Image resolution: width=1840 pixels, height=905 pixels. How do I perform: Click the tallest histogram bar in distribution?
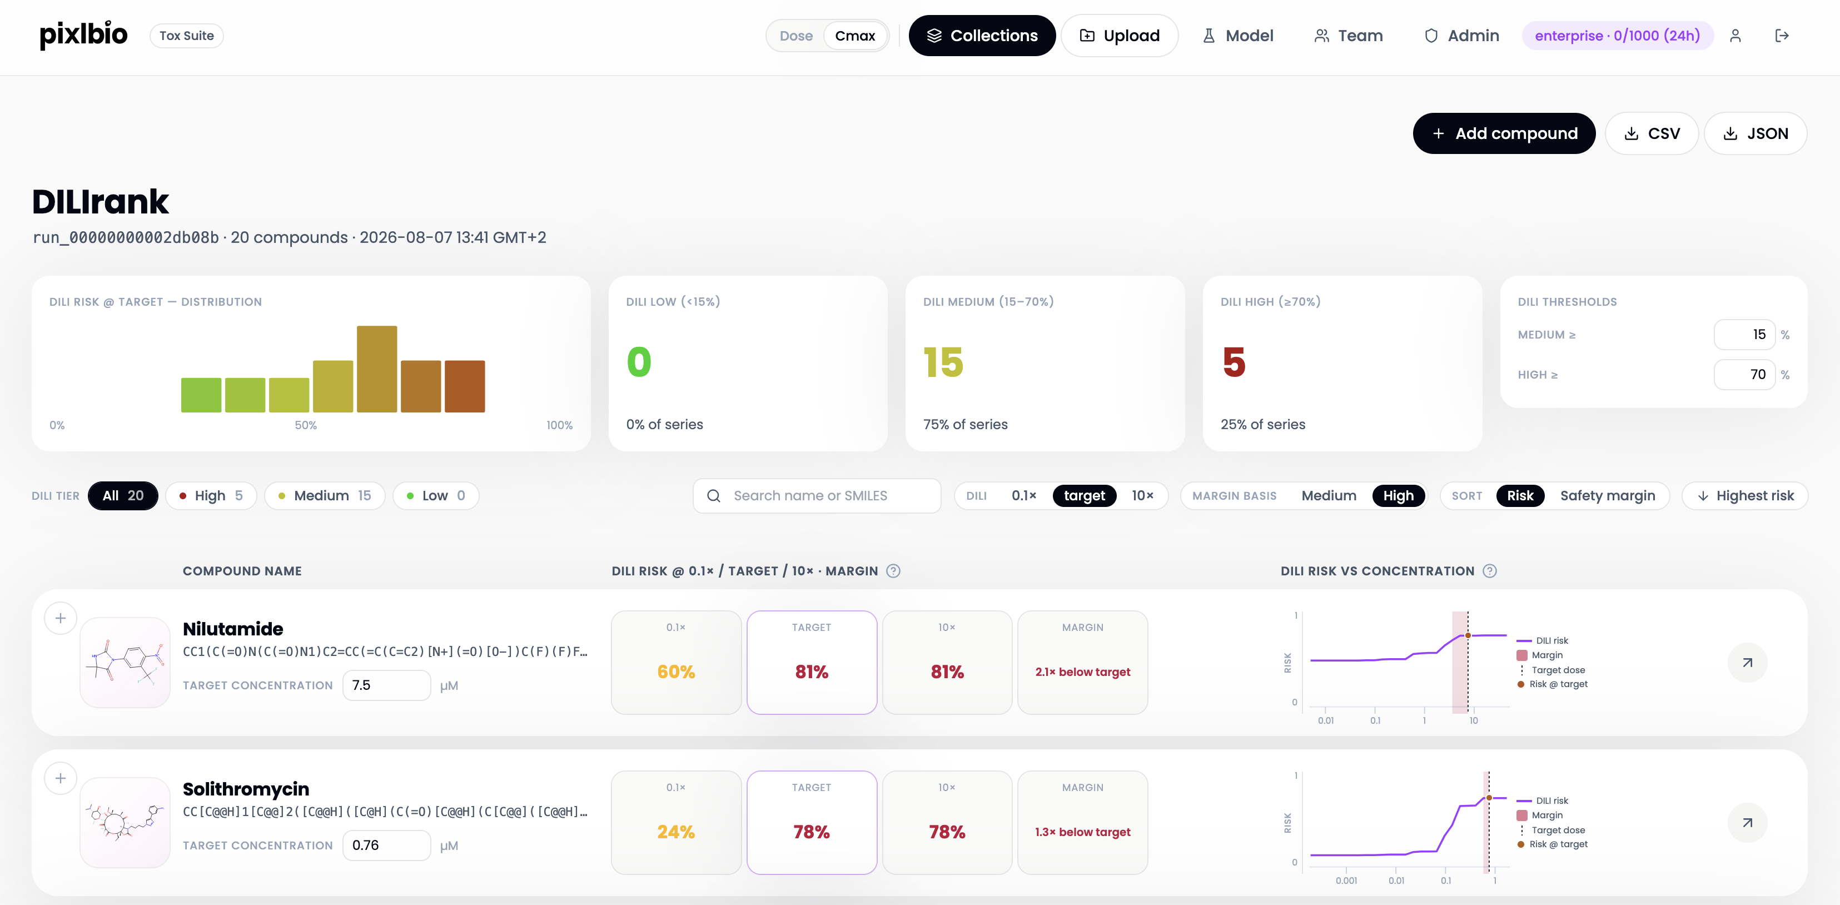point(376,369)
